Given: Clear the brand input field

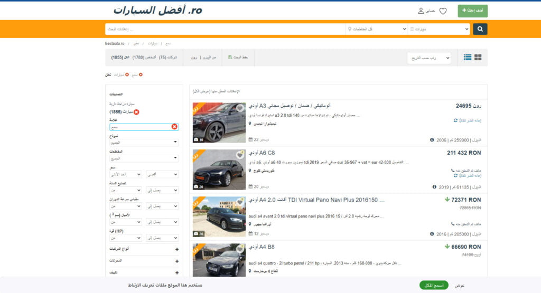Looking at the screenshot, I should 174,127.
